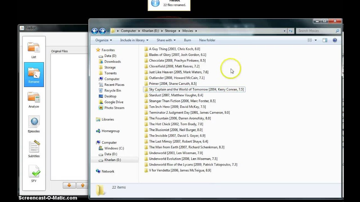This screenshot has height=202, width=360.
Task: Select the Chocolate [2008] folder
Action: click(x=177, y=61)
